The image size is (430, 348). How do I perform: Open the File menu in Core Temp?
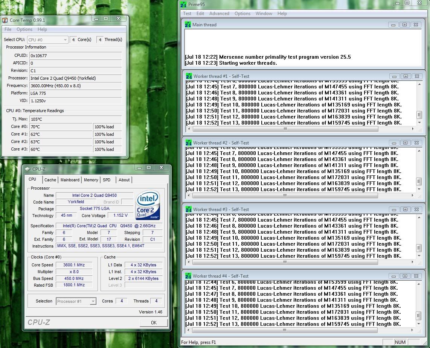click(x=8, y=29)
